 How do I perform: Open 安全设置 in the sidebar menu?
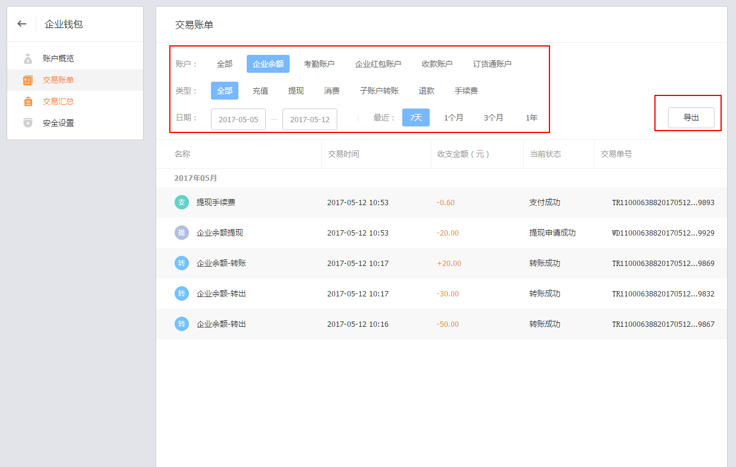point(58,123)
